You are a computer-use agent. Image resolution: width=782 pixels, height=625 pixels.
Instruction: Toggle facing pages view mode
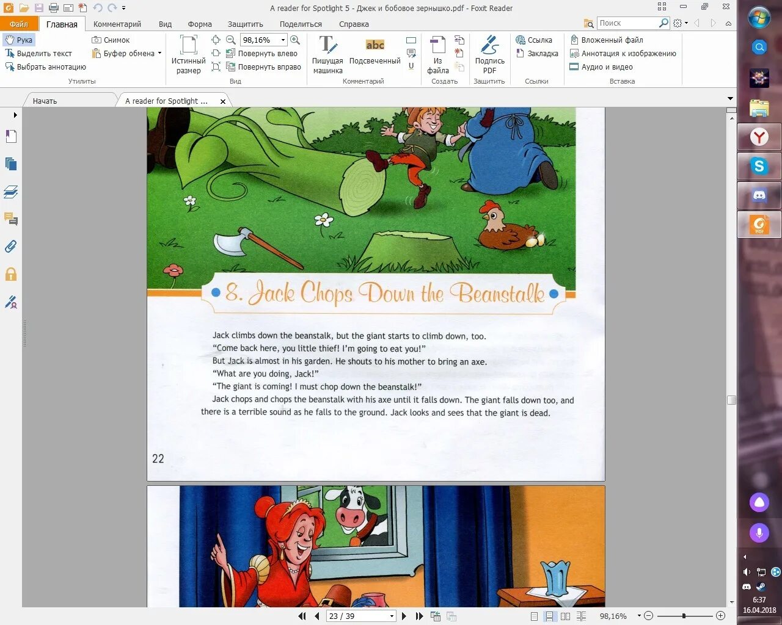[566, 616]
